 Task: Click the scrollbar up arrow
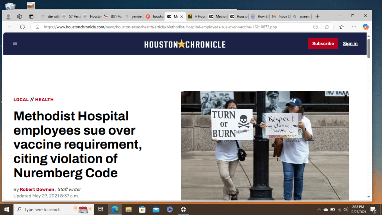pyautogui.click(x=369, y=36)
